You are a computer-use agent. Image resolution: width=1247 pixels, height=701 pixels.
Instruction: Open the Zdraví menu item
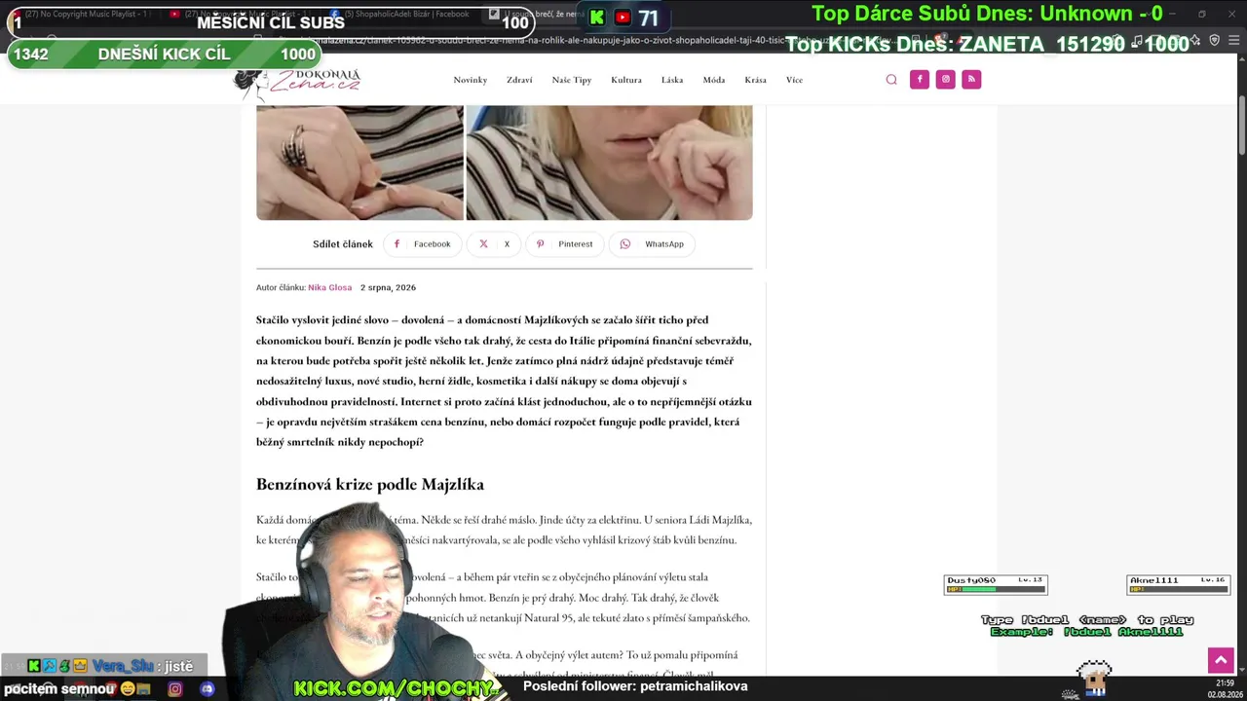[x=519, y=80]
